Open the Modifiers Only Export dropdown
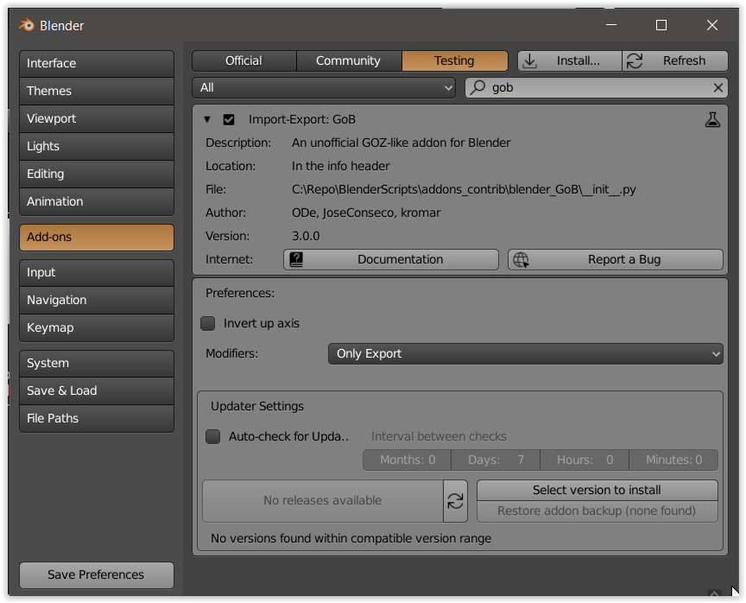The image size is (746, 603). click(x=525, y=353)
